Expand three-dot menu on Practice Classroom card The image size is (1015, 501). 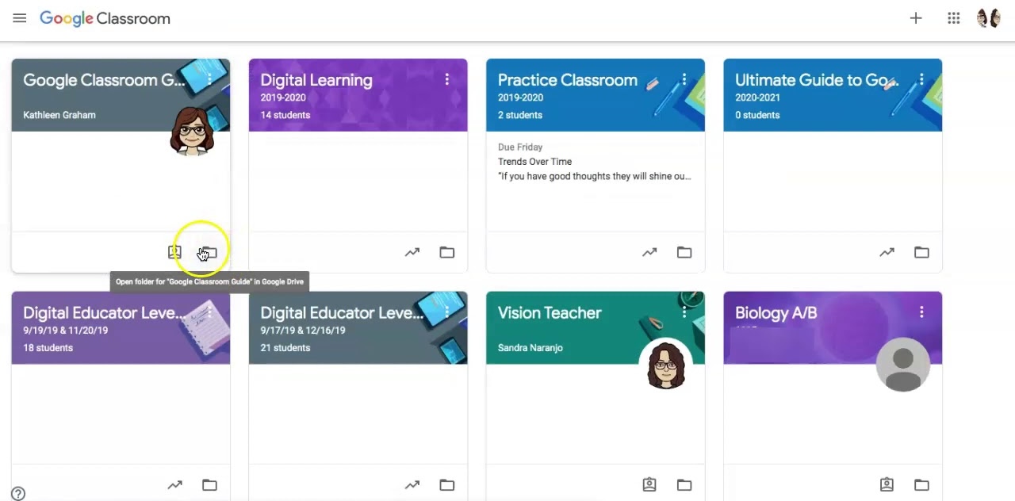point(684,79)
